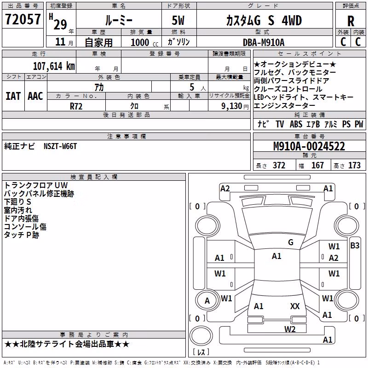Click the fuel type ガソリン
Image resolution: width=368 pixels, height=368 pixels.
pyautogui.click(x=178, y=42)
